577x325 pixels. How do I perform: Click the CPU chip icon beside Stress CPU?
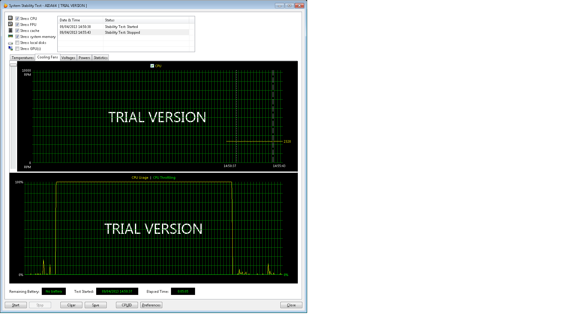[11, 18]
